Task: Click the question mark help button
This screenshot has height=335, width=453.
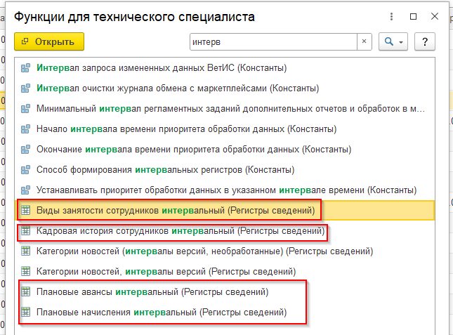Action: 425,42
